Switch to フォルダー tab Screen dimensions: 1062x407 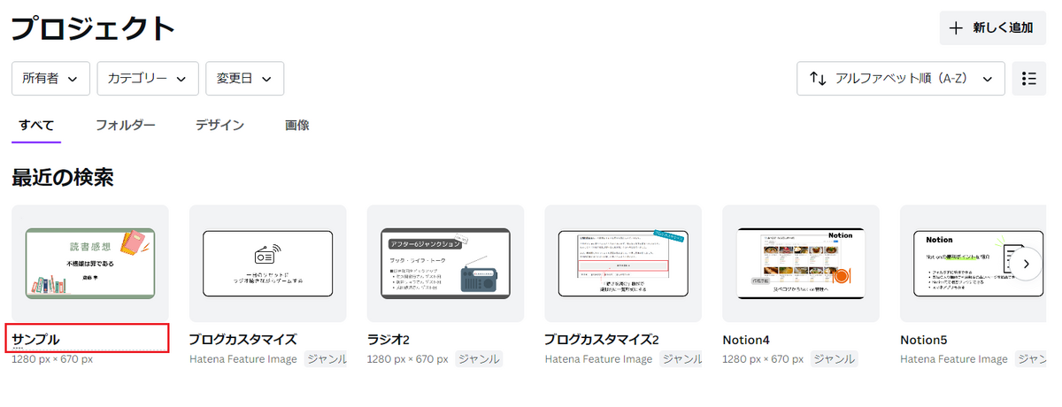[126, 125]
